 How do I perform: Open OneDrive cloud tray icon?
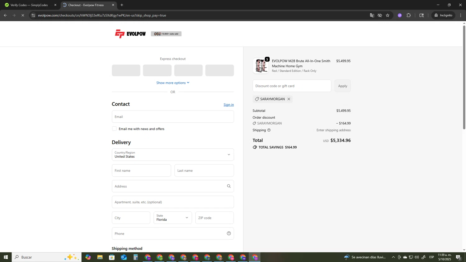405,257
